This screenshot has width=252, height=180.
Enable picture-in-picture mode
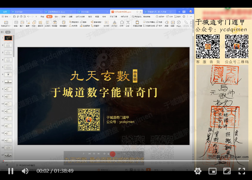[x=212, y=171]
